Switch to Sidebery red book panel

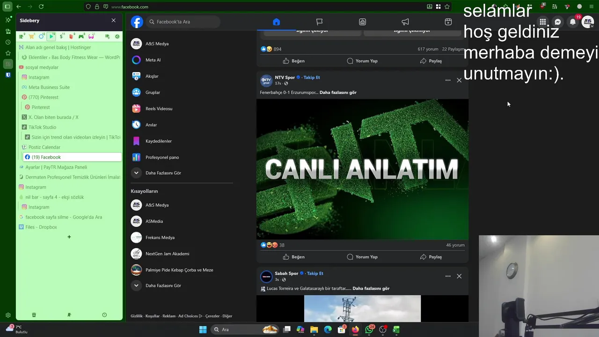click(72, 36)
